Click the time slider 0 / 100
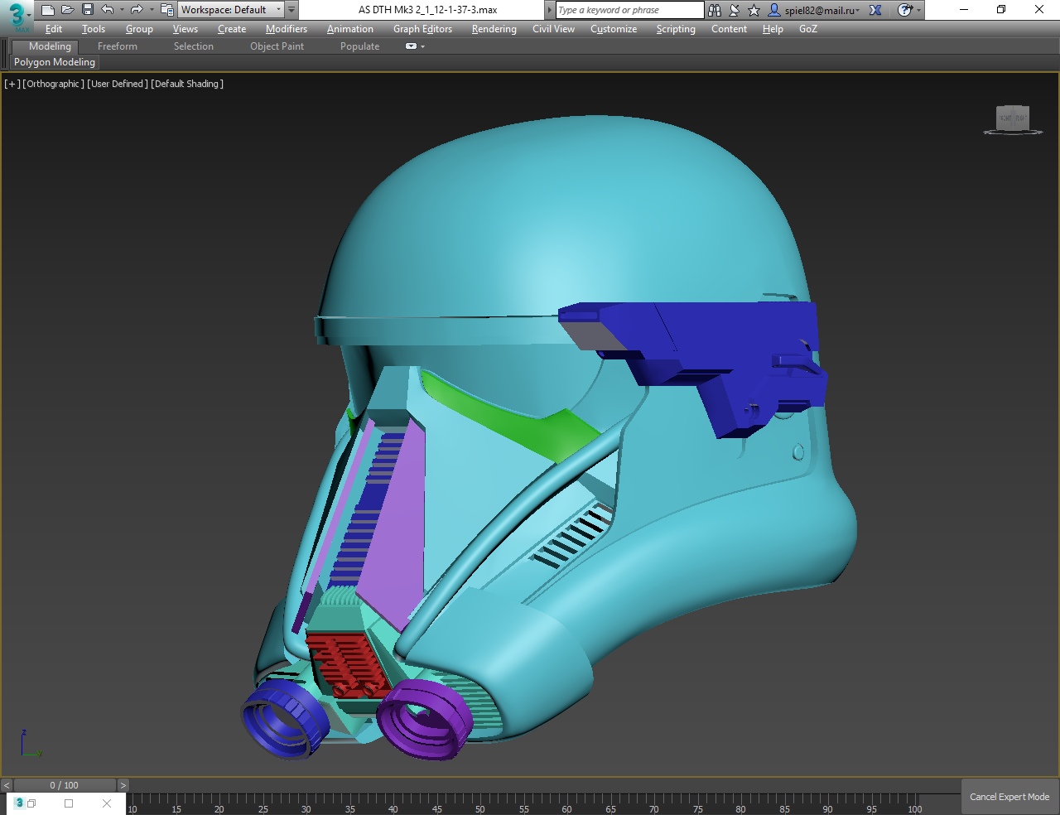The height and width of the screenshot is (815, 1060). [x=65, y=785]
